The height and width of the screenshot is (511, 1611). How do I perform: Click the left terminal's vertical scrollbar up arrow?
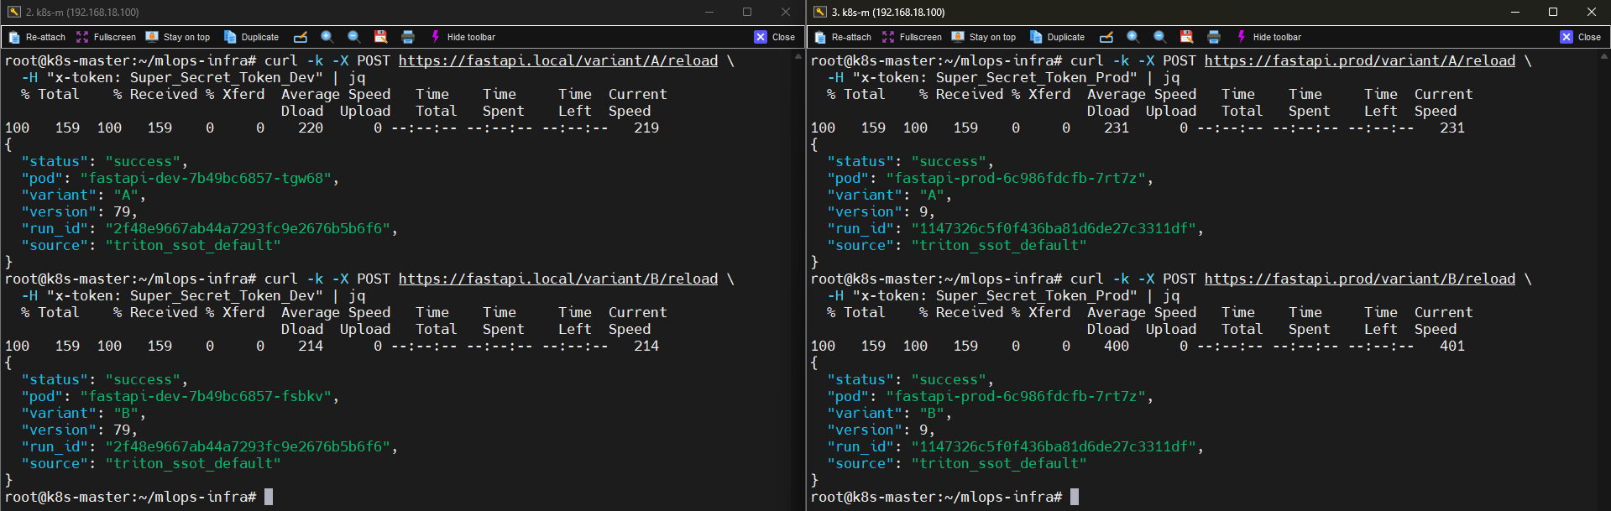(798, 56)
